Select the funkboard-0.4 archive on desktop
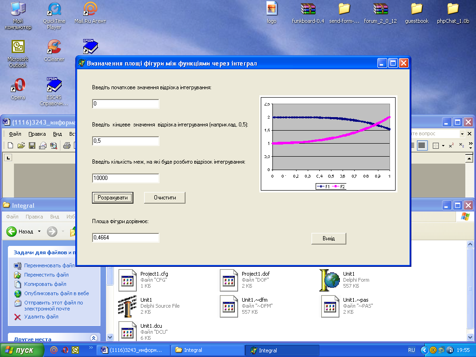The height and width of the screenshot is (357, 476). 308,13
